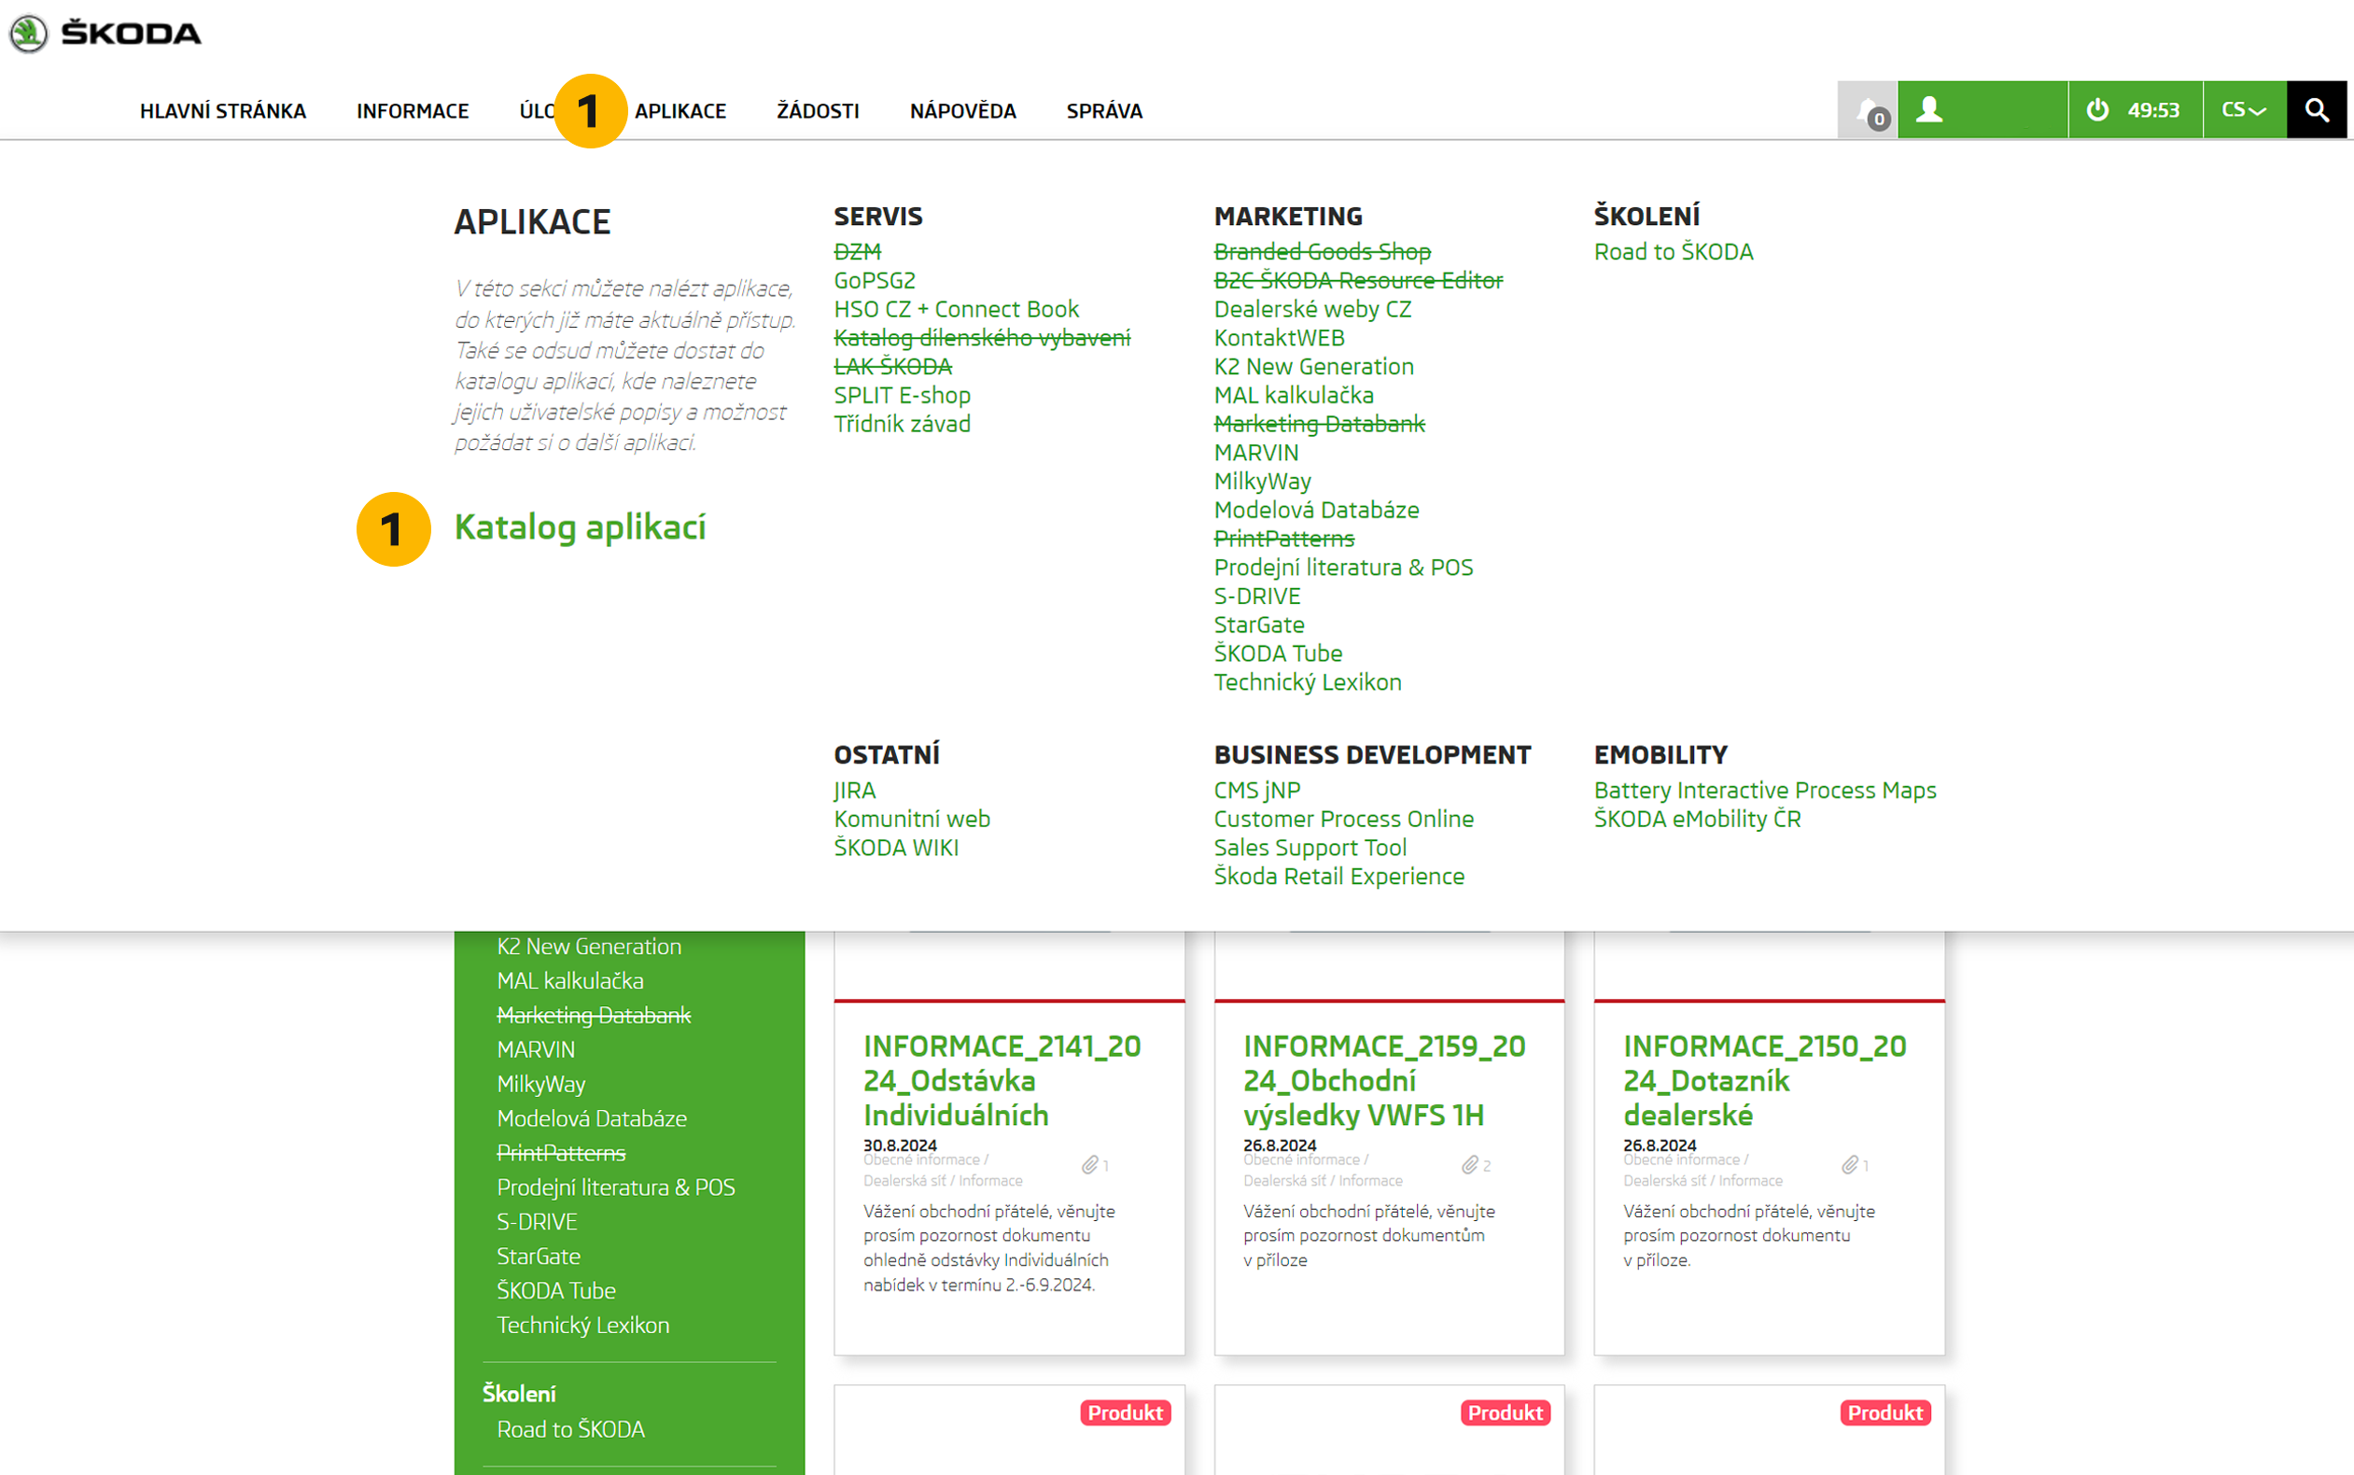Open GoPSG2 application
2354x1475 pixels.
(x=875, y=281)
